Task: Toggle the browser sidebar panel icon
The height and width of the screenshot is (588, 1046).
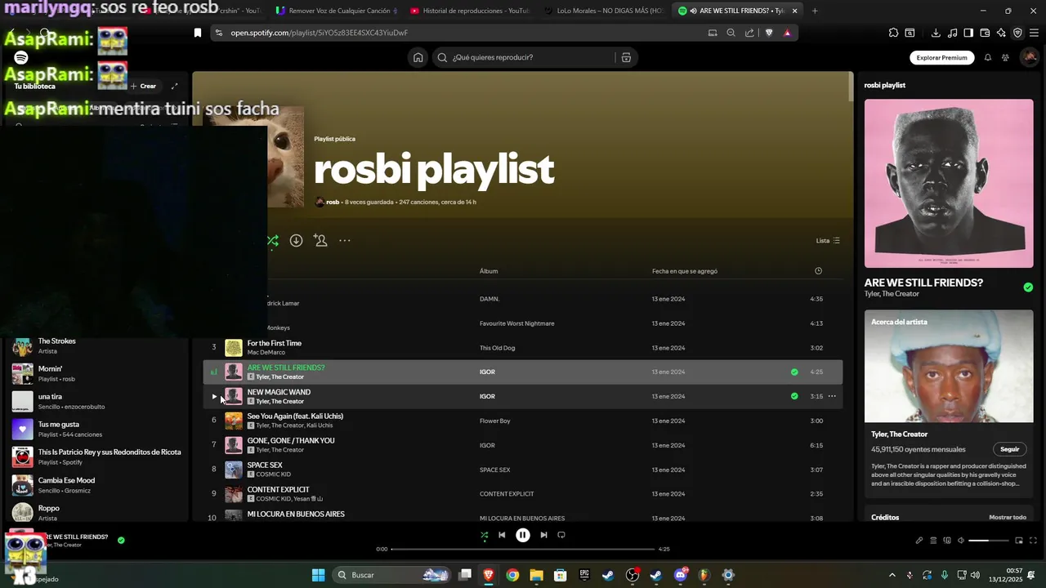Action: tap(968, 33)
